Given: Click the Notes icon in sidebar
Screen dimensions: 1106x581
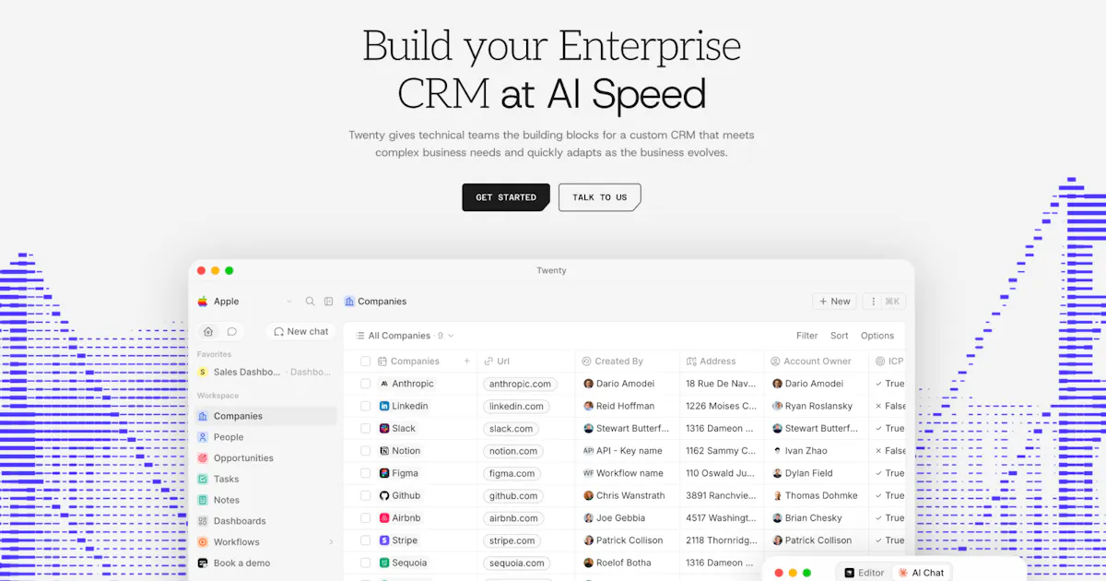Looking at the screenshot, I should point(203,500).
